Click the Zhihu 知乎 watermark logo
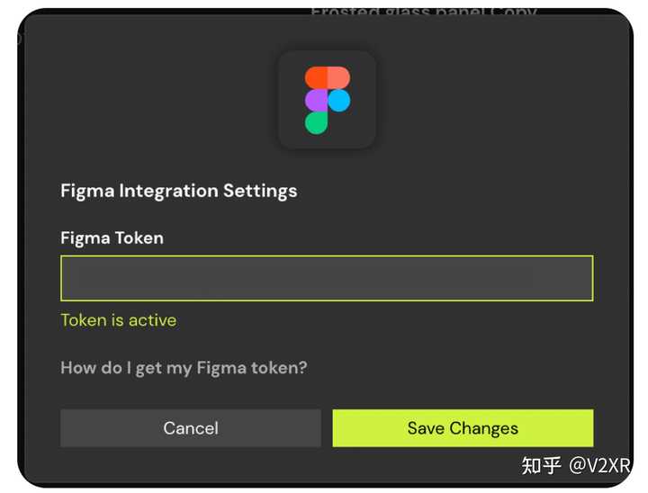This screenshot has width=648, height=493. [x=541, y=464]
